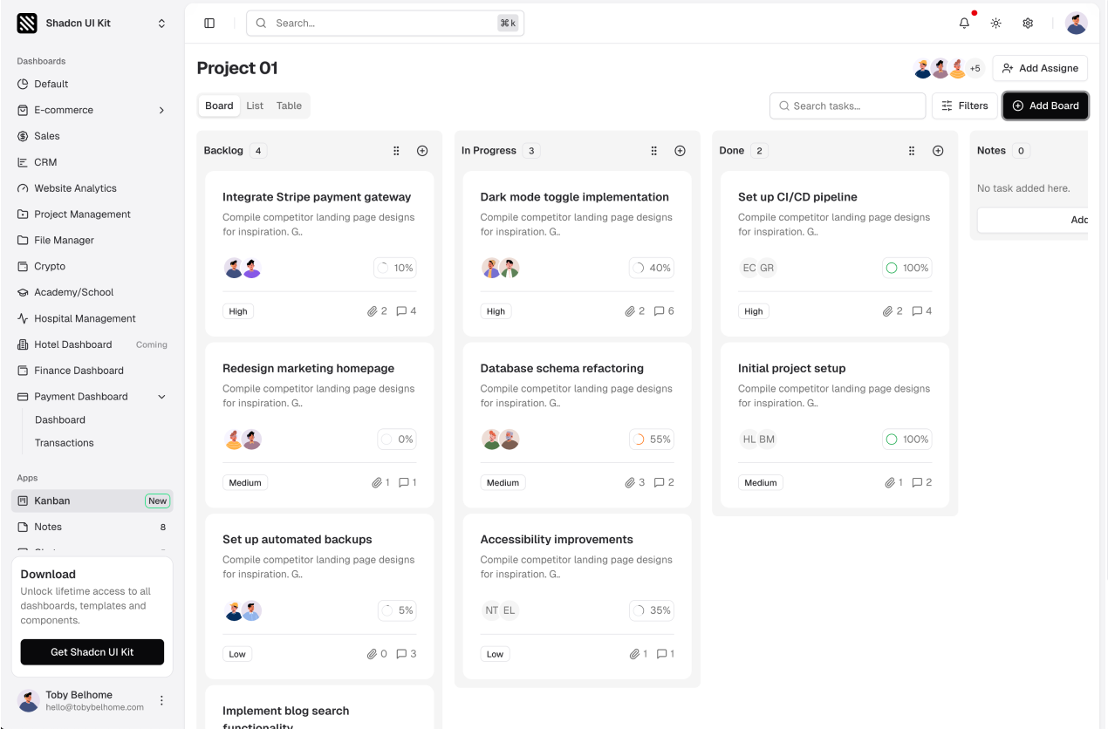
Task: Toggle the sidebar panel icon
Action: point(209,24)
